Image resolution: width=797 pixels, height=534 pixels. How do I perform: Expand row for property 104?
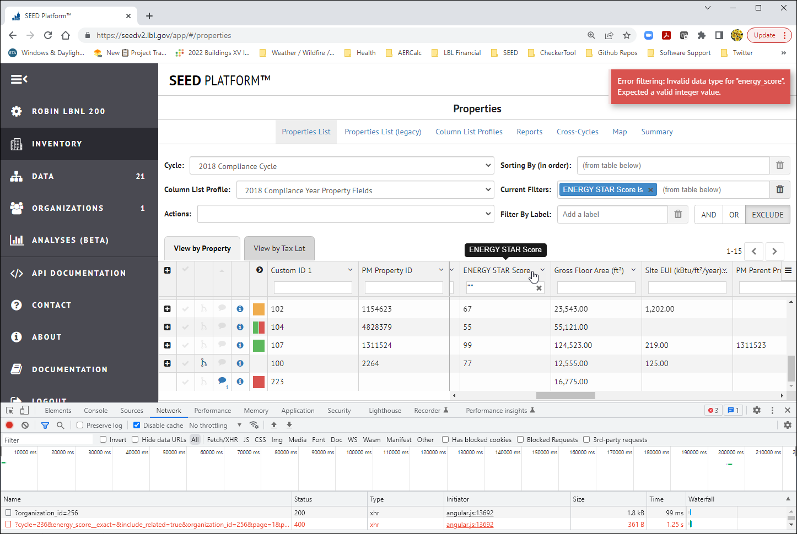168,327
